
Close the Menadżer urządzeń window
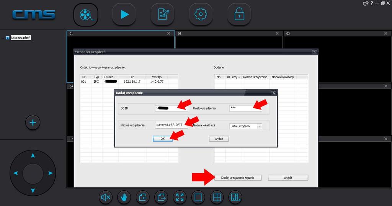pyautogui.click(x=315, y=52)
